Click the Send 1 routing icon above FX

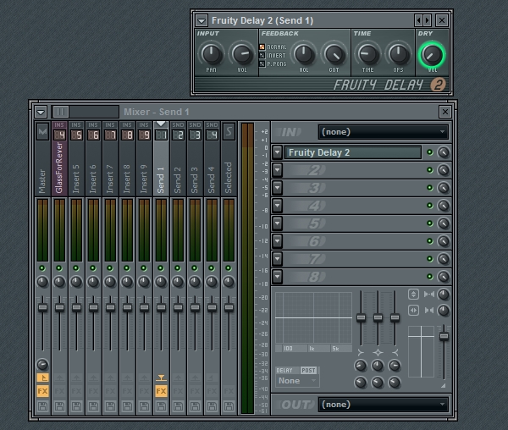point(161,378)
